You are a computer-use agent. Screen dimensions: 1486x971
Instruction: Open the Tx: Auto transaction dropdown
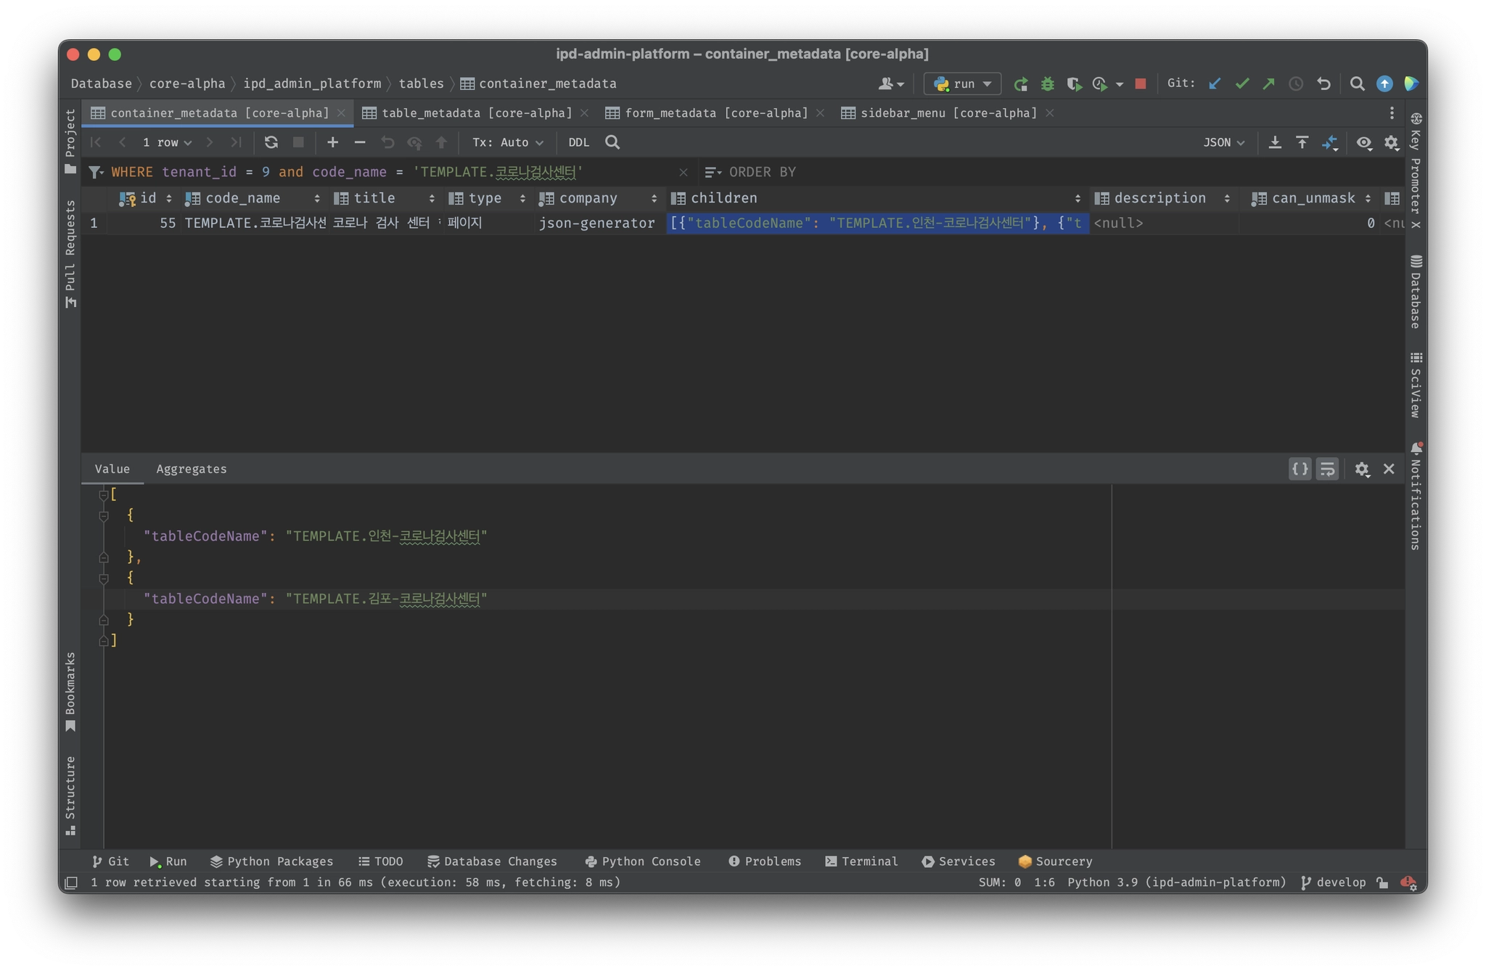pyautogui.click(x=507, y=142)
